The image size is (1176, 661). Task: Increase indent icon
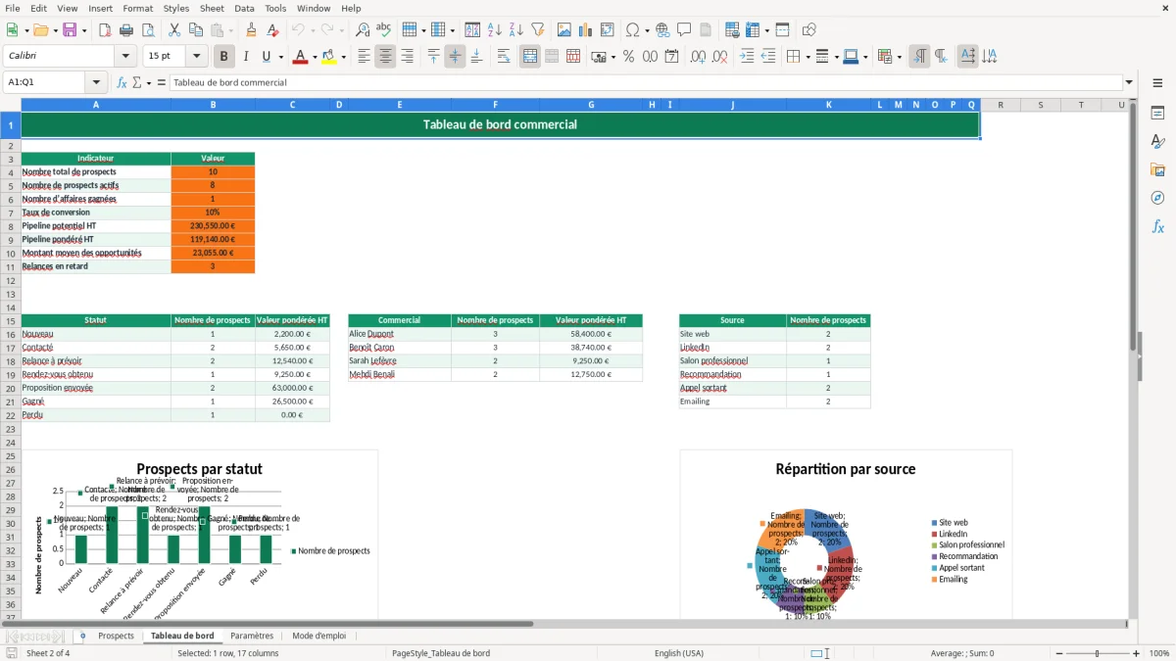point(748,57)
